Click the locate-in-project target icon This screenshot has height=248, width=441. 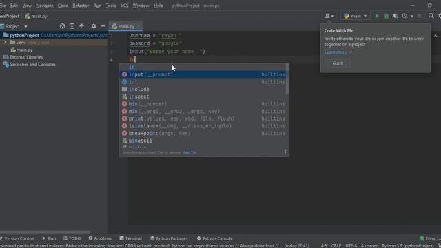pyautogui.click(x=63, y=26)
